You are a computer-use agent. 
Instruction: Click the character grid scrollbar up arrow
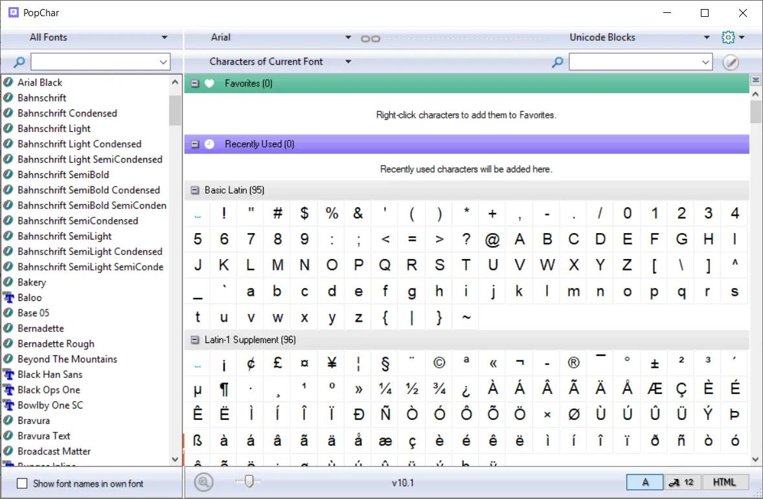756,94
